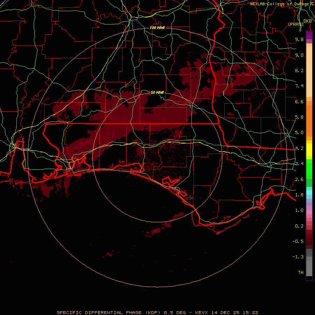The image size is (315, 315).
Task: Click the Specific Differential Phase KEVX caption
Action: (157, 313)
